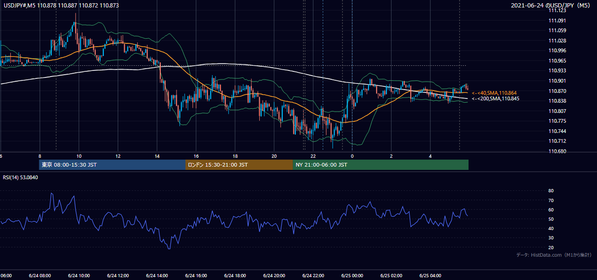This screenshot has width=597, height=280.
Task: Click the NY 21:00-06:00 JST session bar
Action: 381,165
